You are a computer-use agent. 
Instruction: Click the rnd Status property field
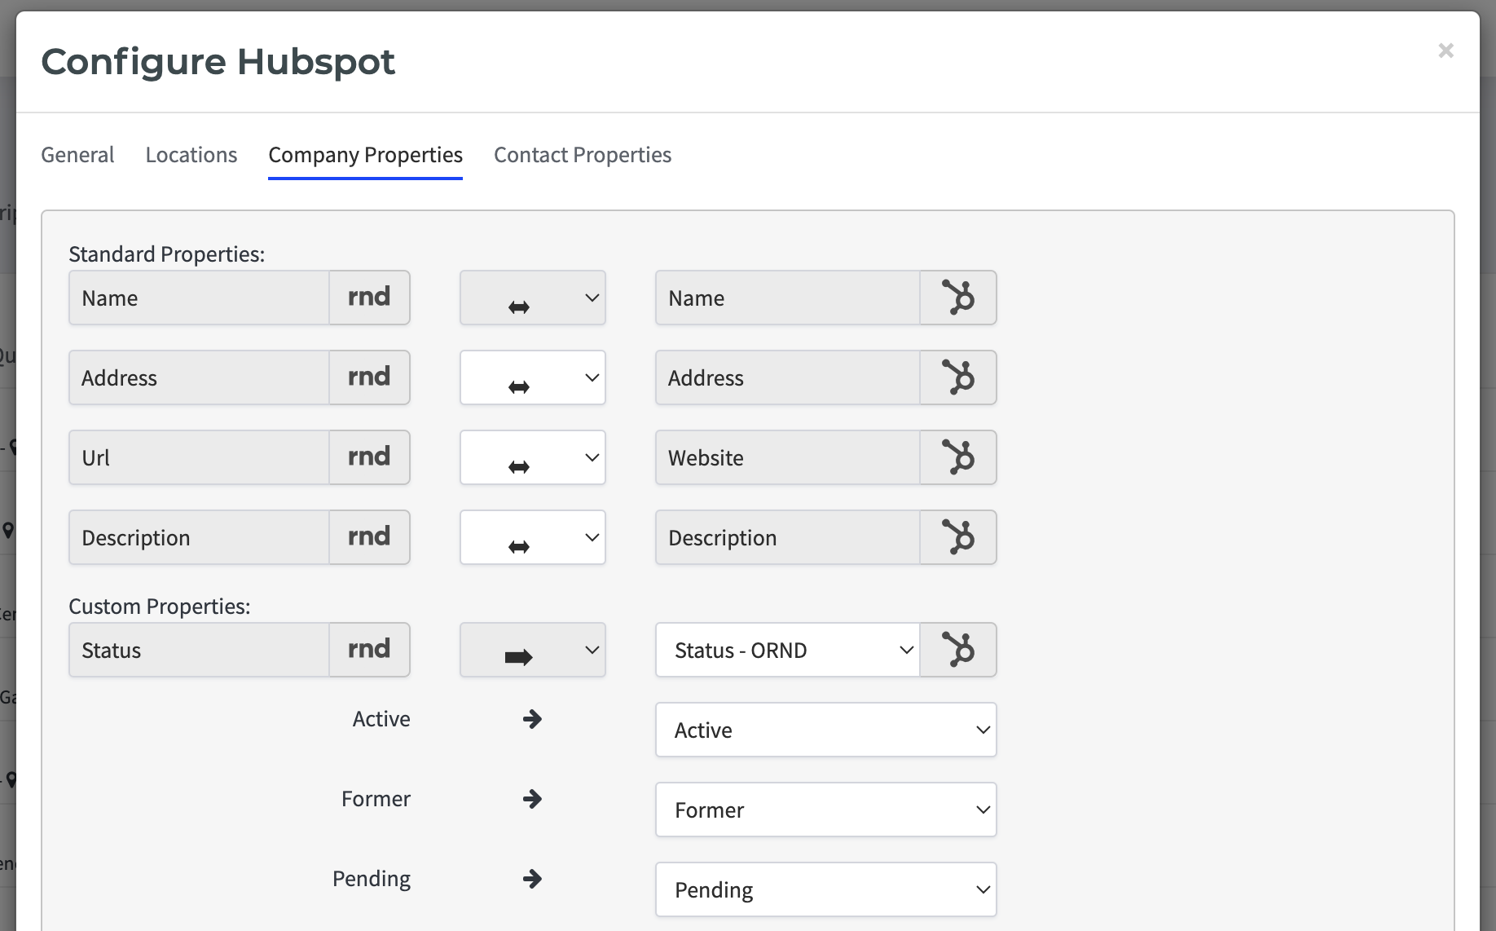coord(200,650)
